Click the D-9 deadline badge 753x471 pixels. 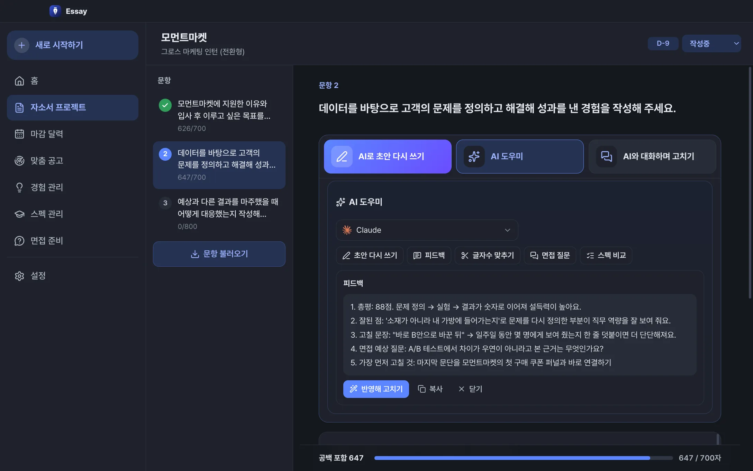663,43
